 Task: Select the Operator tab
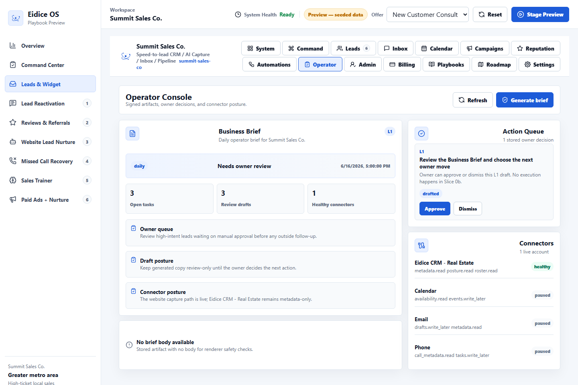point(320,64)
